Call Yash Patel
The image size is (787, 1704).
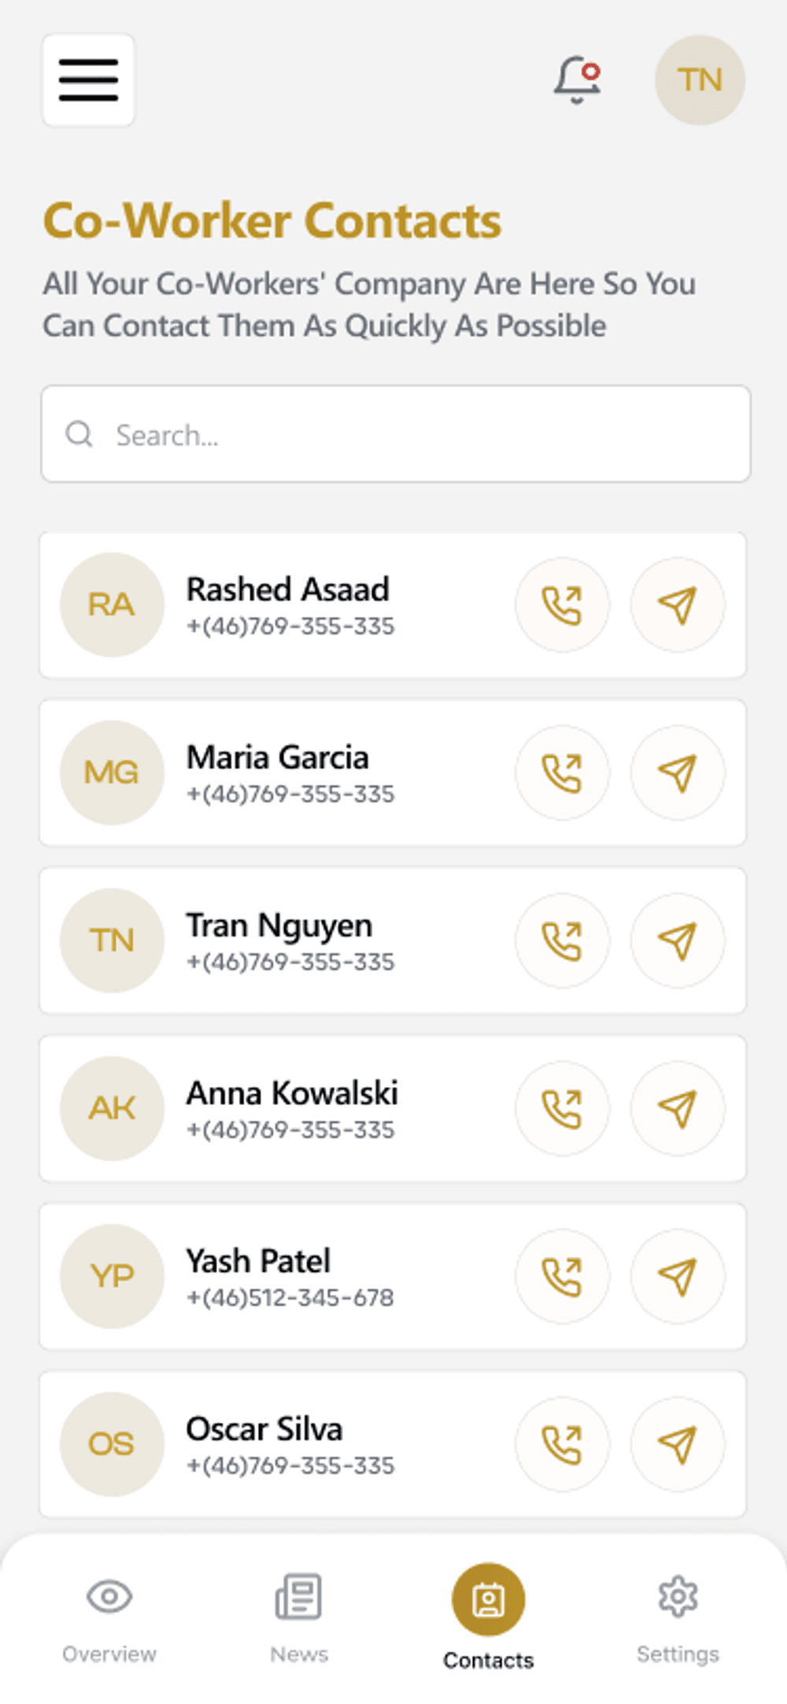[562, 1276]
